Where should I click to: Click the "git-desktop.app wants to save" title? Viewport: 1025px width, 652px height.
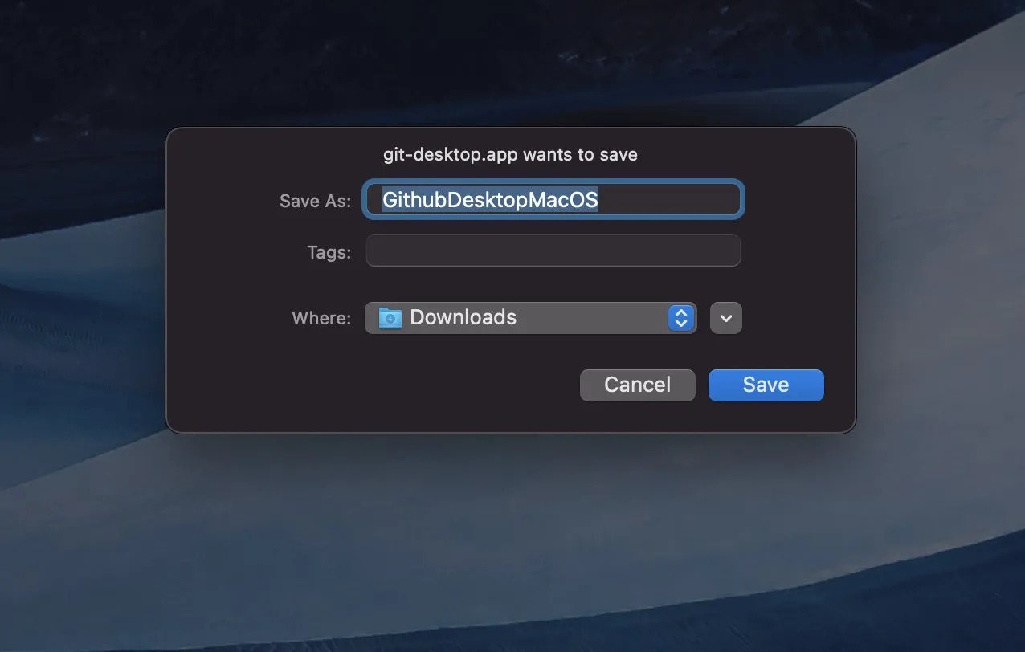(x=510, y=154)
